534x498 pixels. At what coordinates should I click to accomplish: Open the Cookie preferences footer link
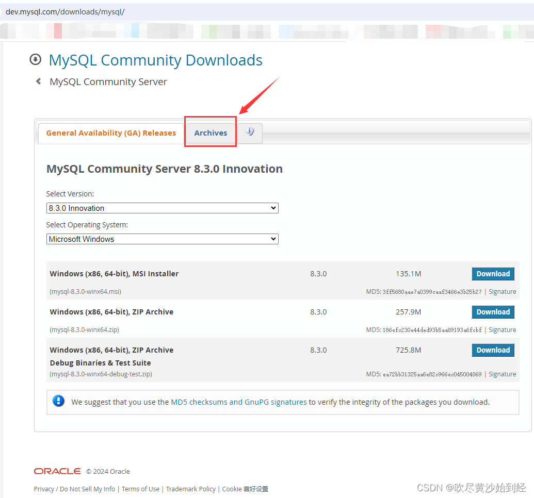245,489
